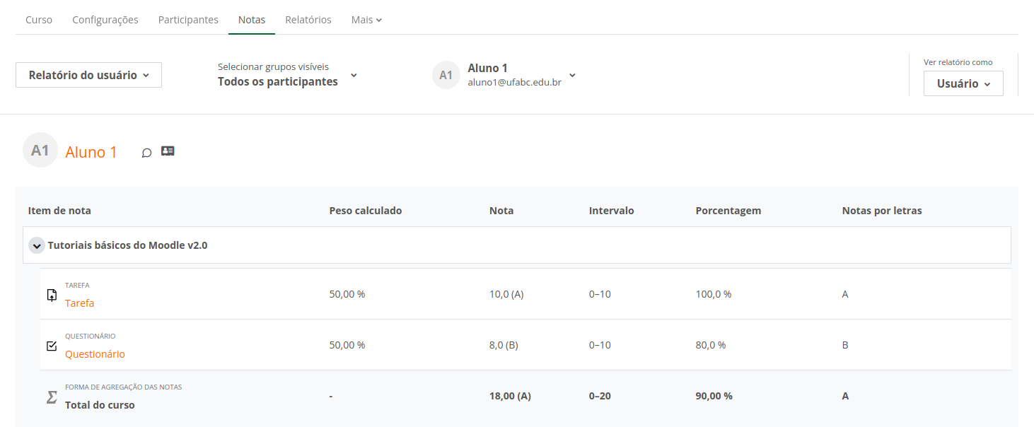
Task: Click the large A1 avatar above the table
Action: [x=40, y=149]
